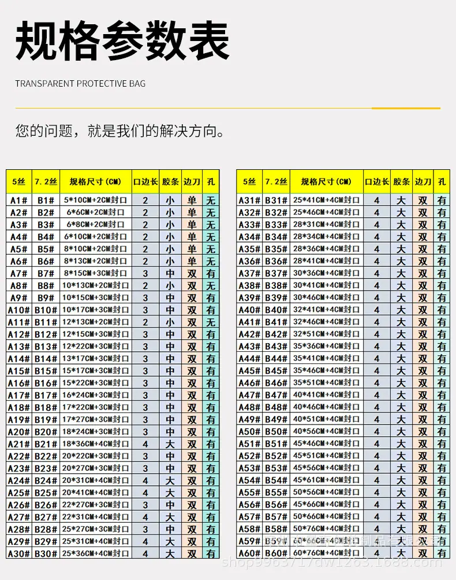Click the 50*76CM+4CM封口 size cell
This screenshot has height=580, width=456.
point(326,529)
